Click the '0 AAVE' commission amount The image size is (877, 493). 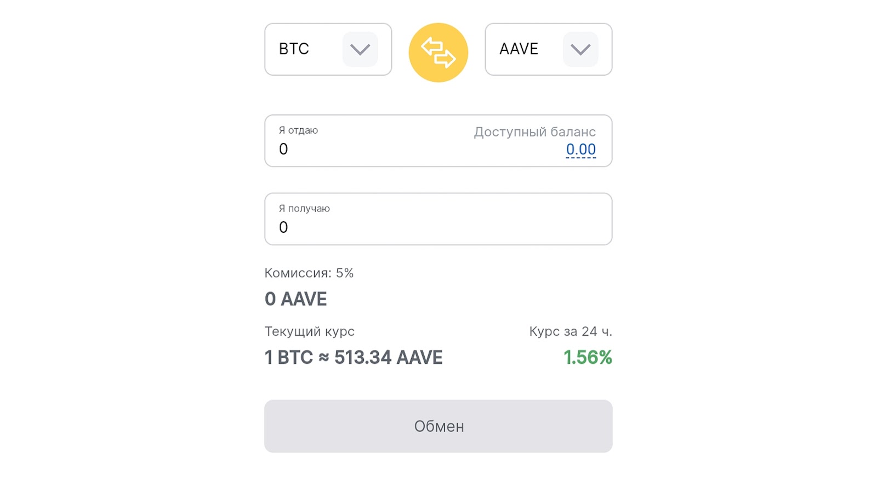pos(296,299)
